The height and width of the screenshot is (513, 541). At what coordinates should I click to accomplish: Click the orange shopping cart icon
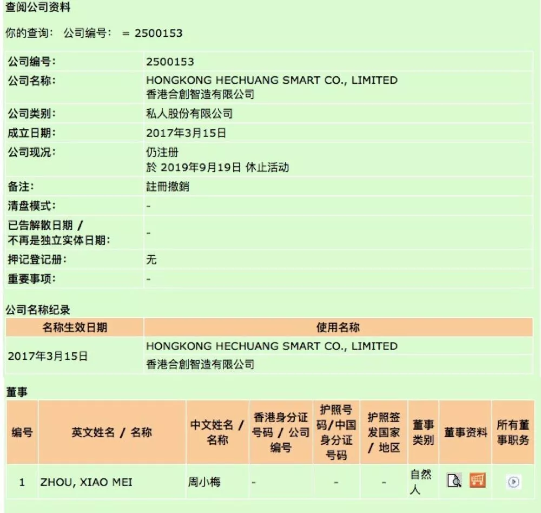click(478, 480)
